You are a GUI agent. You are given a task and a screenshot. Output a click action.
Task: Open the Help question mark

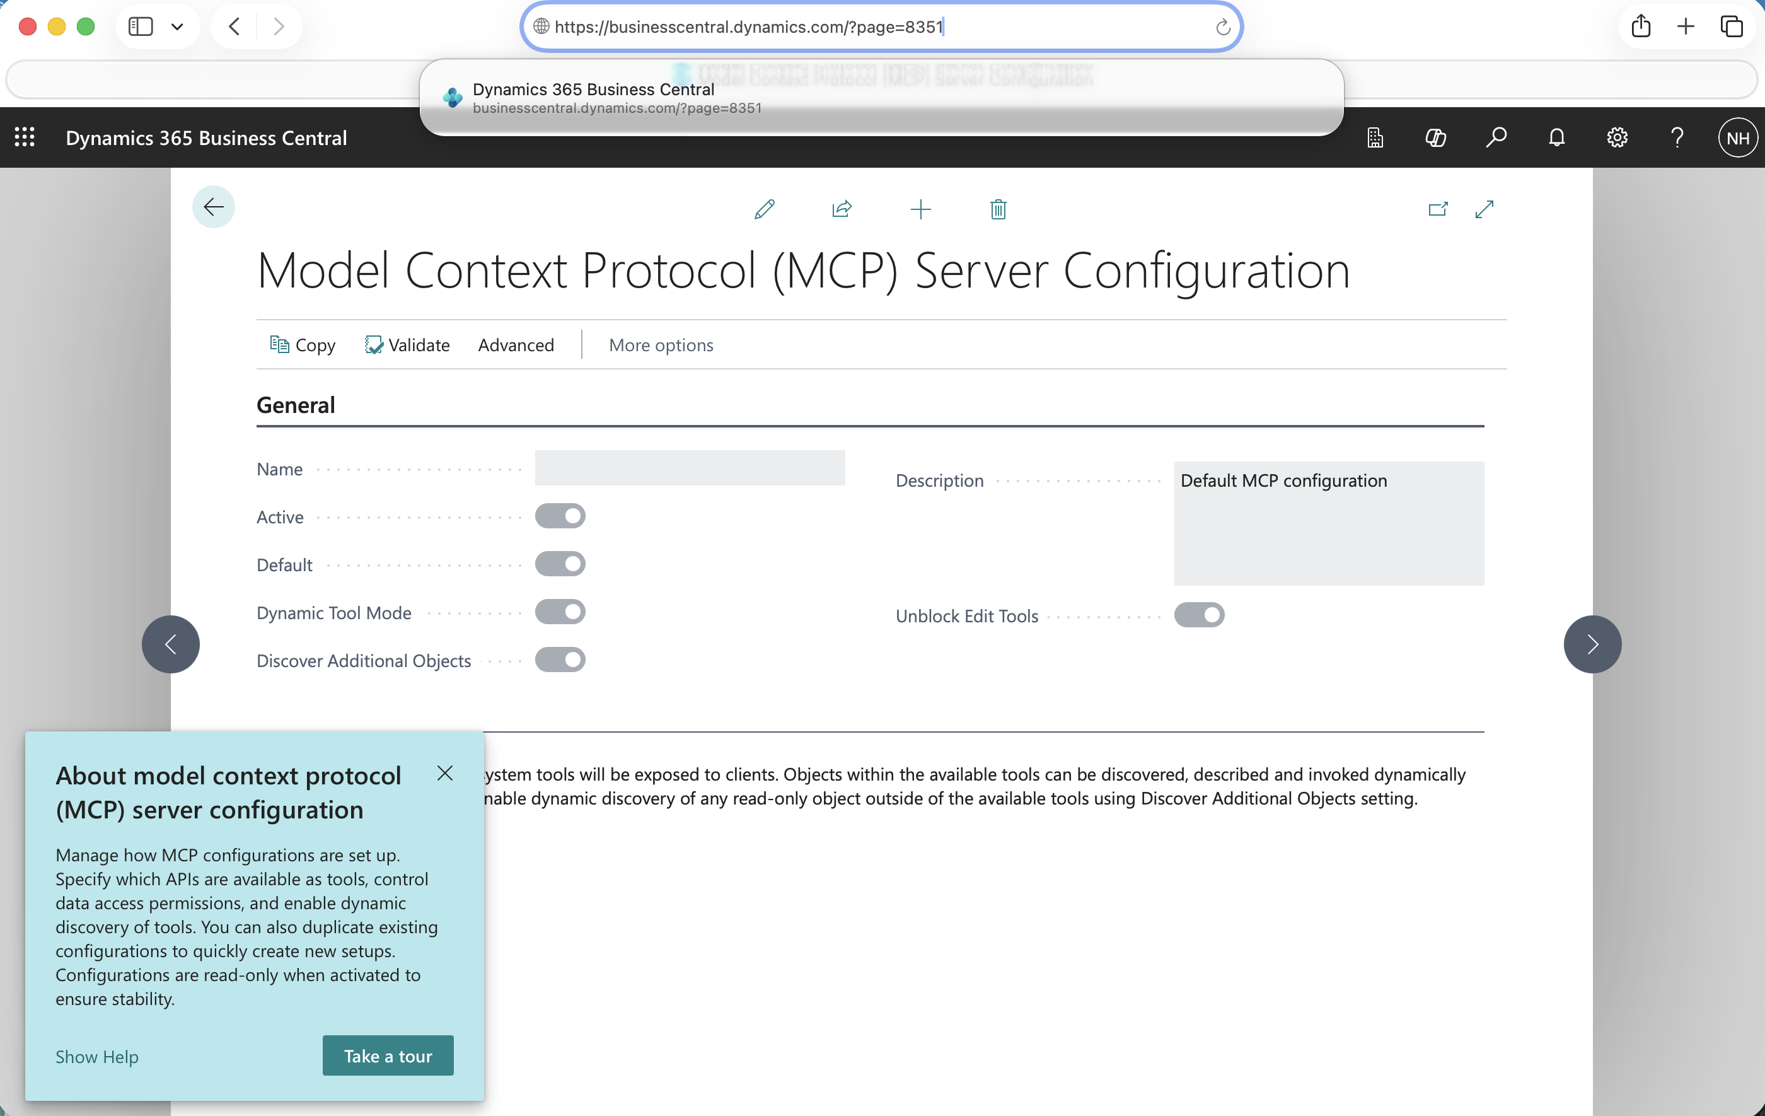1677,138
